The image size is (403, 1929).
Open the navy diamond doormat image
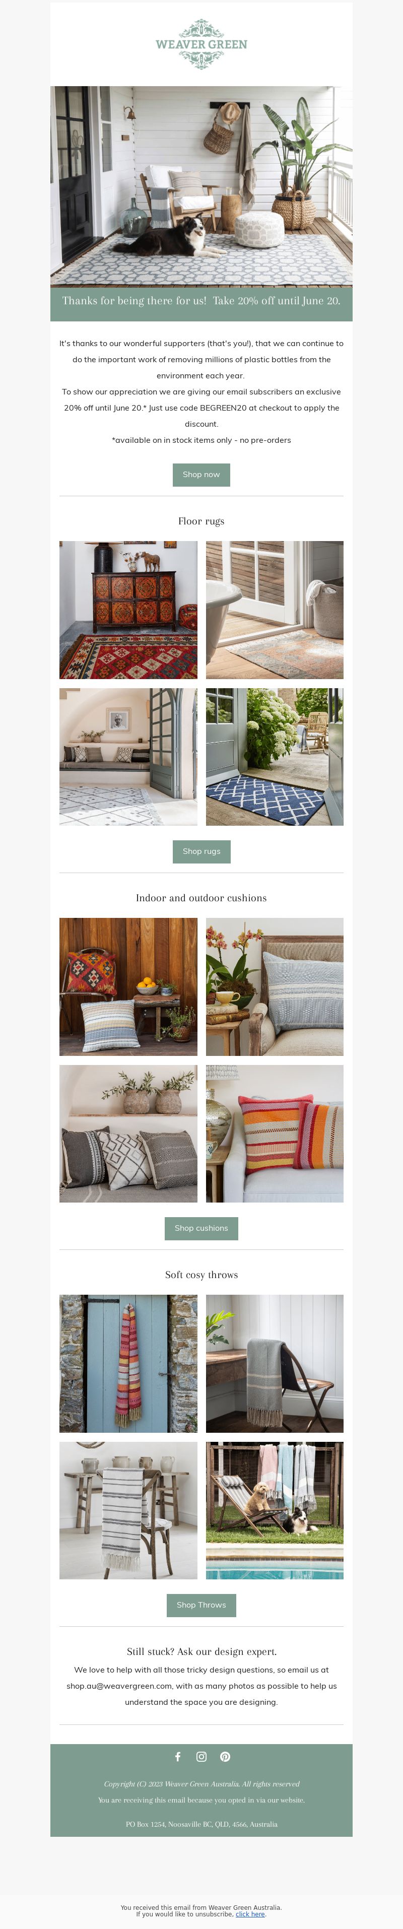pyautogui.click(x=275, y=757)
